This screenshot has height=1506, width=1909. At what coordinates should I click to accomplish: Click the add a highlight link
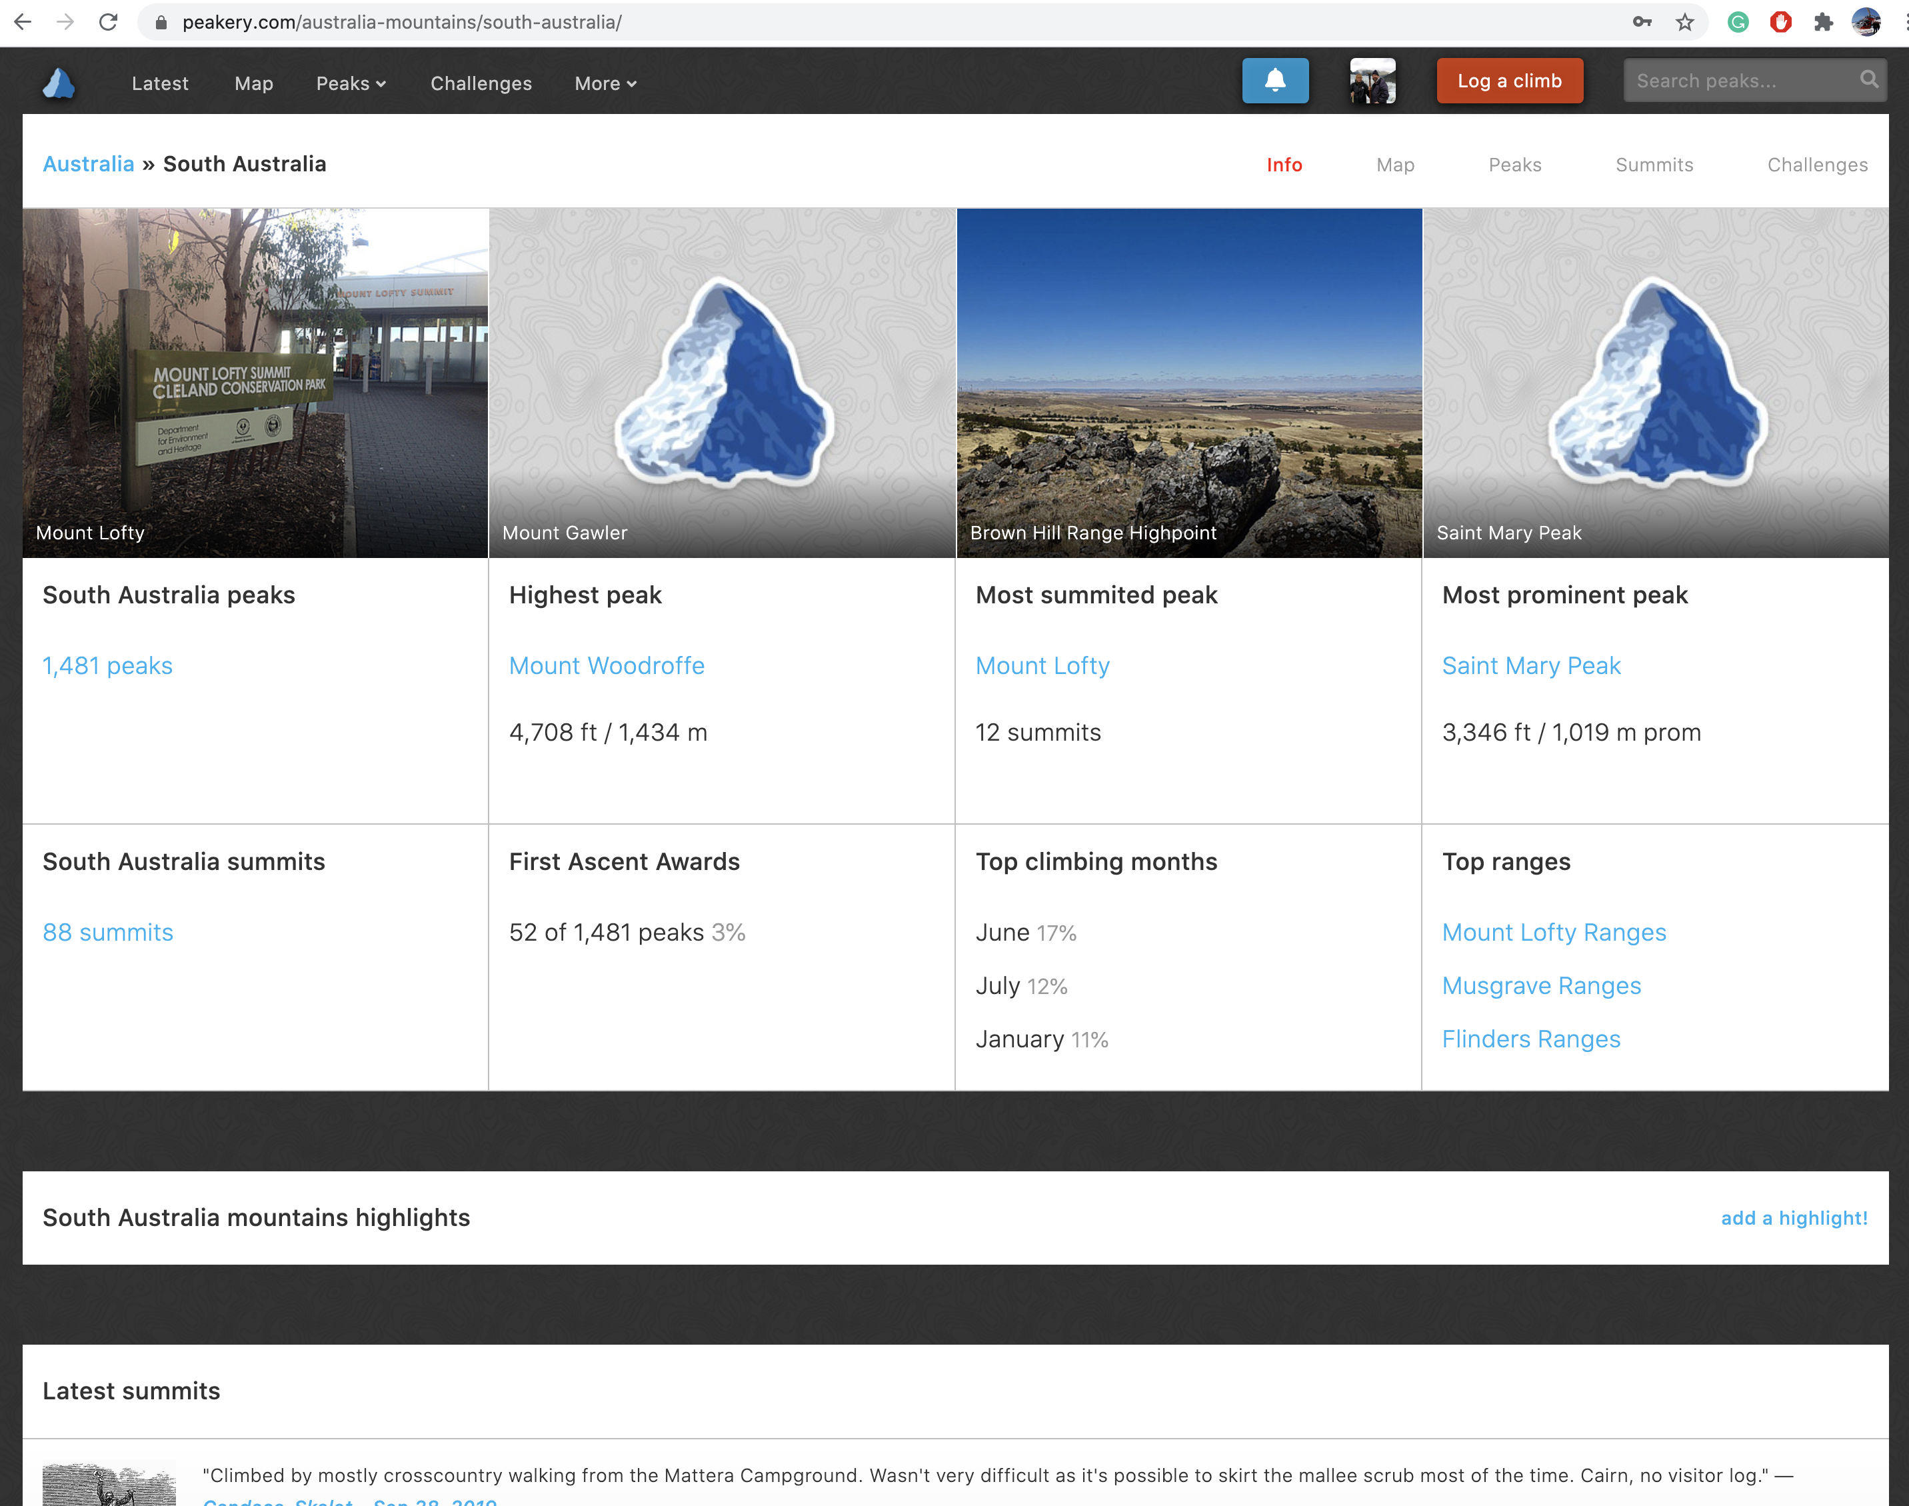(1794, 1218)
